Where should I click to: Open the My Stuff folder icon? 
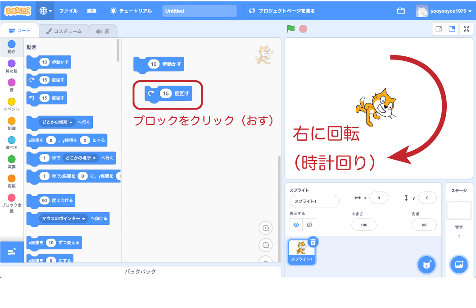(401, 11)
